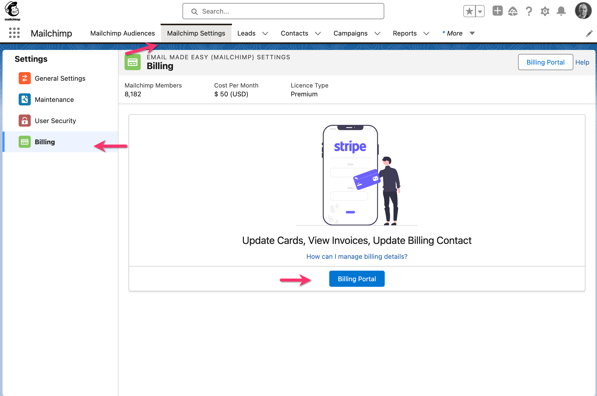The height and width of the screenshot is (396, 597).
Task: Open the Reports tab
Action: [405, 33]
